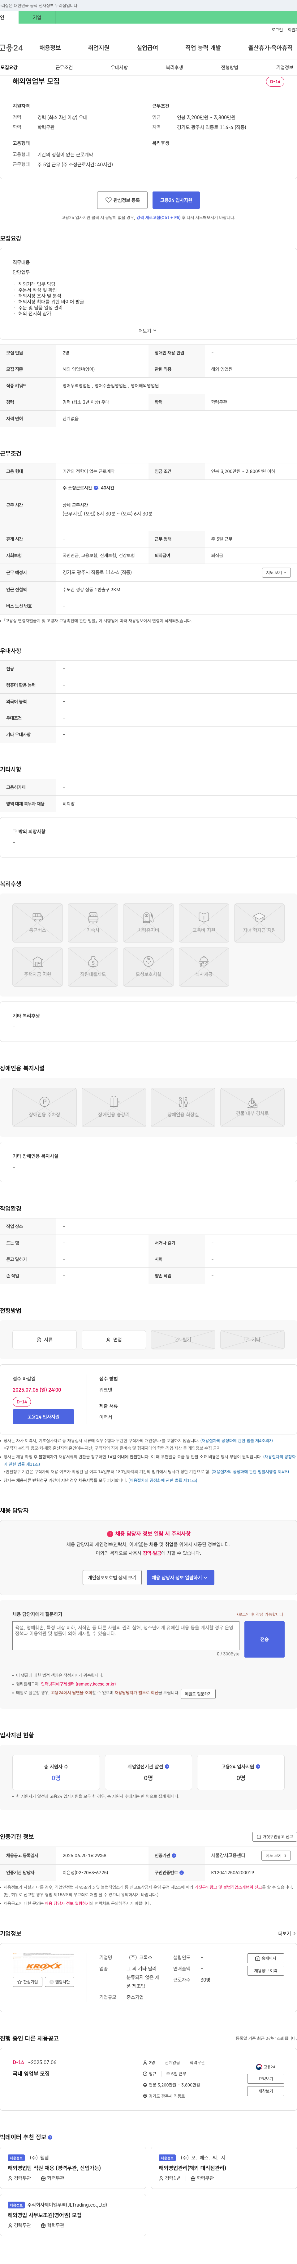Click the 장애인용 승강기 facility icon
Image resolution: width=297 pixels, height=2264 pixels.
point(114,1107)
